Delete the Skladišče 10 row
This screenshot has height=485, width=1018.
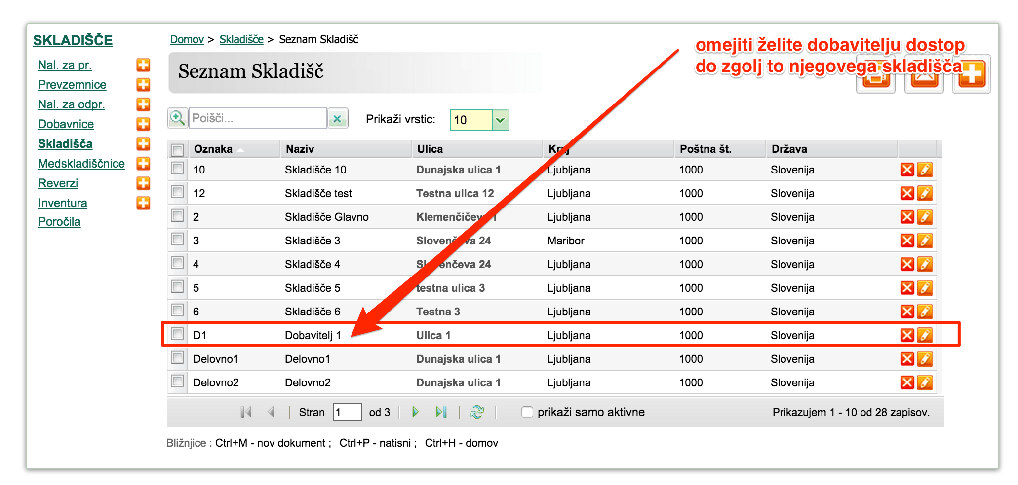[x=907, y=170]
